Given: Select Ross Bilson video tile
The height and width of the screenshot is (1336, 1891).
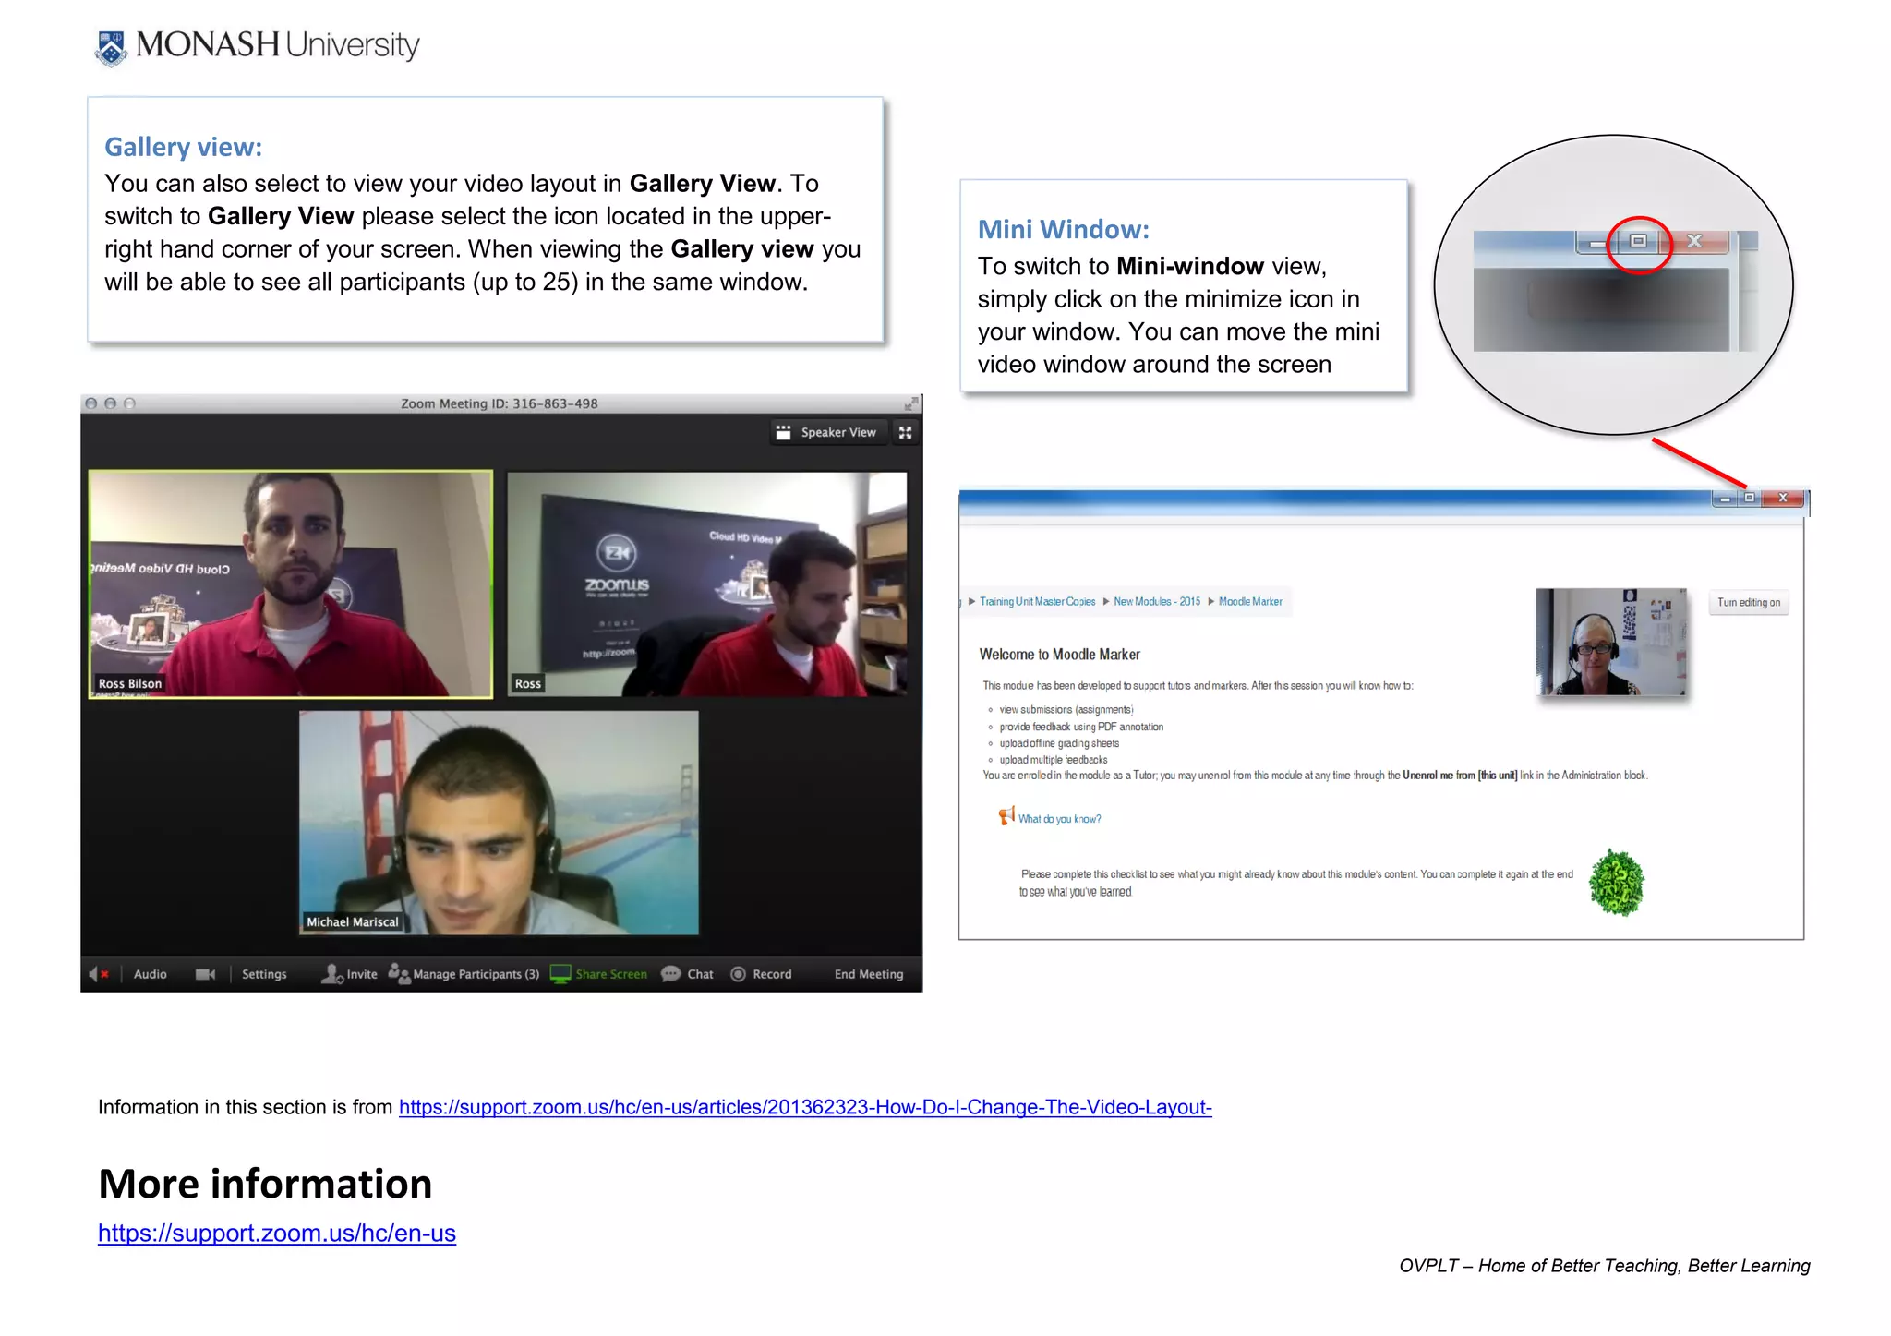Looking at the screenshot, I should coord(291,584).
